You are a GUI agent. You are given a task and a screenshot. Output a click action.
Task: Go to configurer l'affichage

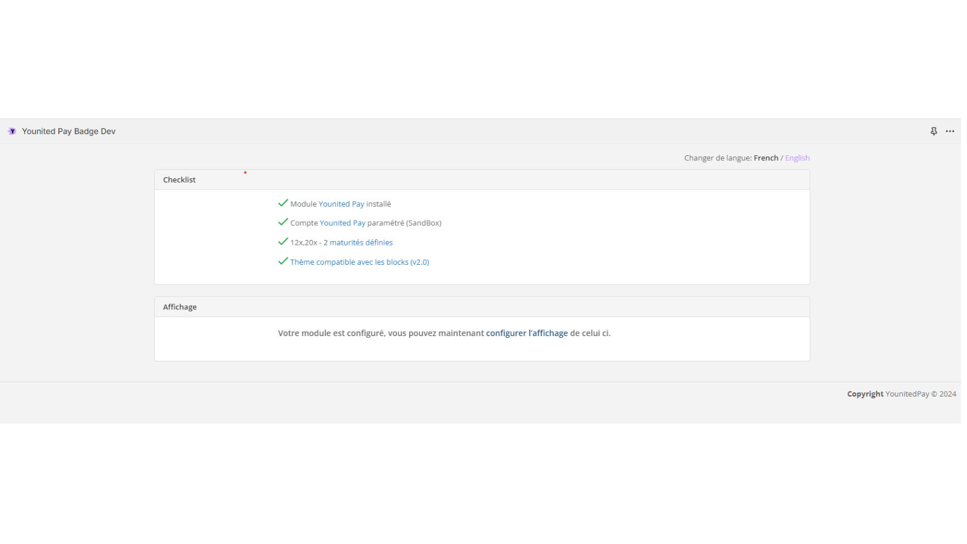click(527, 333)
